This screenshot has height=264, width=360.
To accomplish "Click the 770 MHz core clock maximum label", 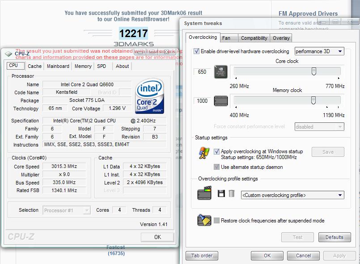I will coord(335,86).
